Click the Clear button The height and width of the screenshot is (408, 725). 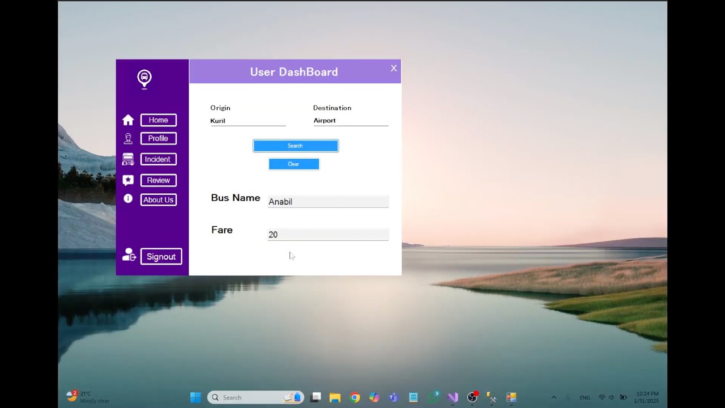[x=294, y=164]
